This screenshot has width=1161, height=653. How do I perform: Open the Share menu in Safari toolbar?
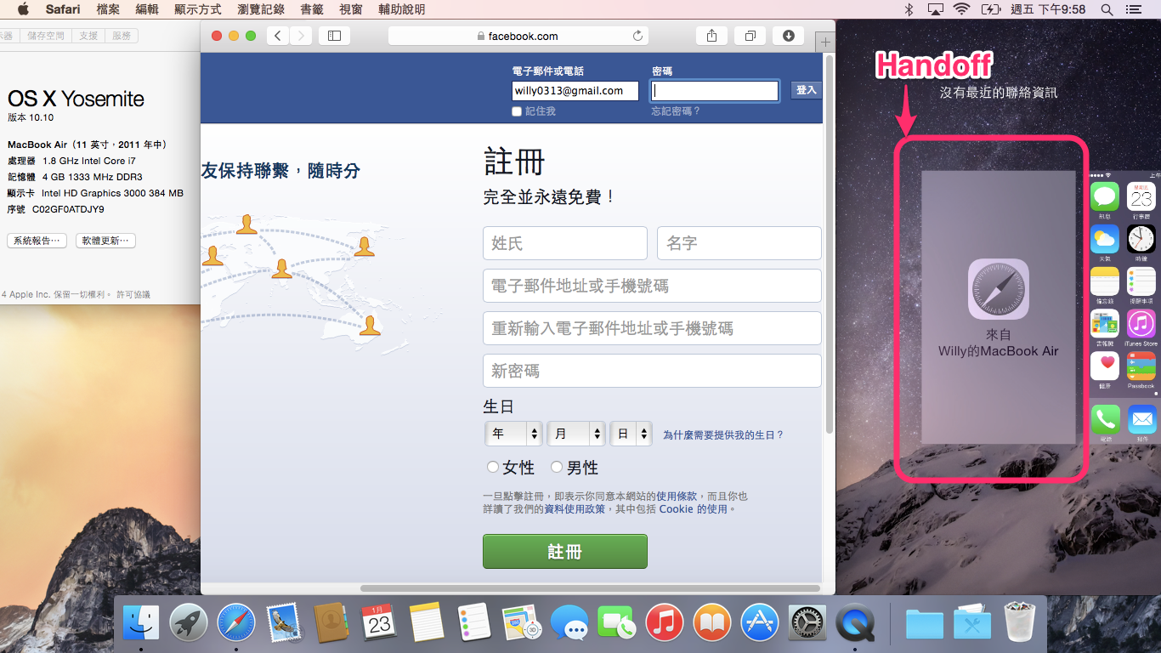711,36
